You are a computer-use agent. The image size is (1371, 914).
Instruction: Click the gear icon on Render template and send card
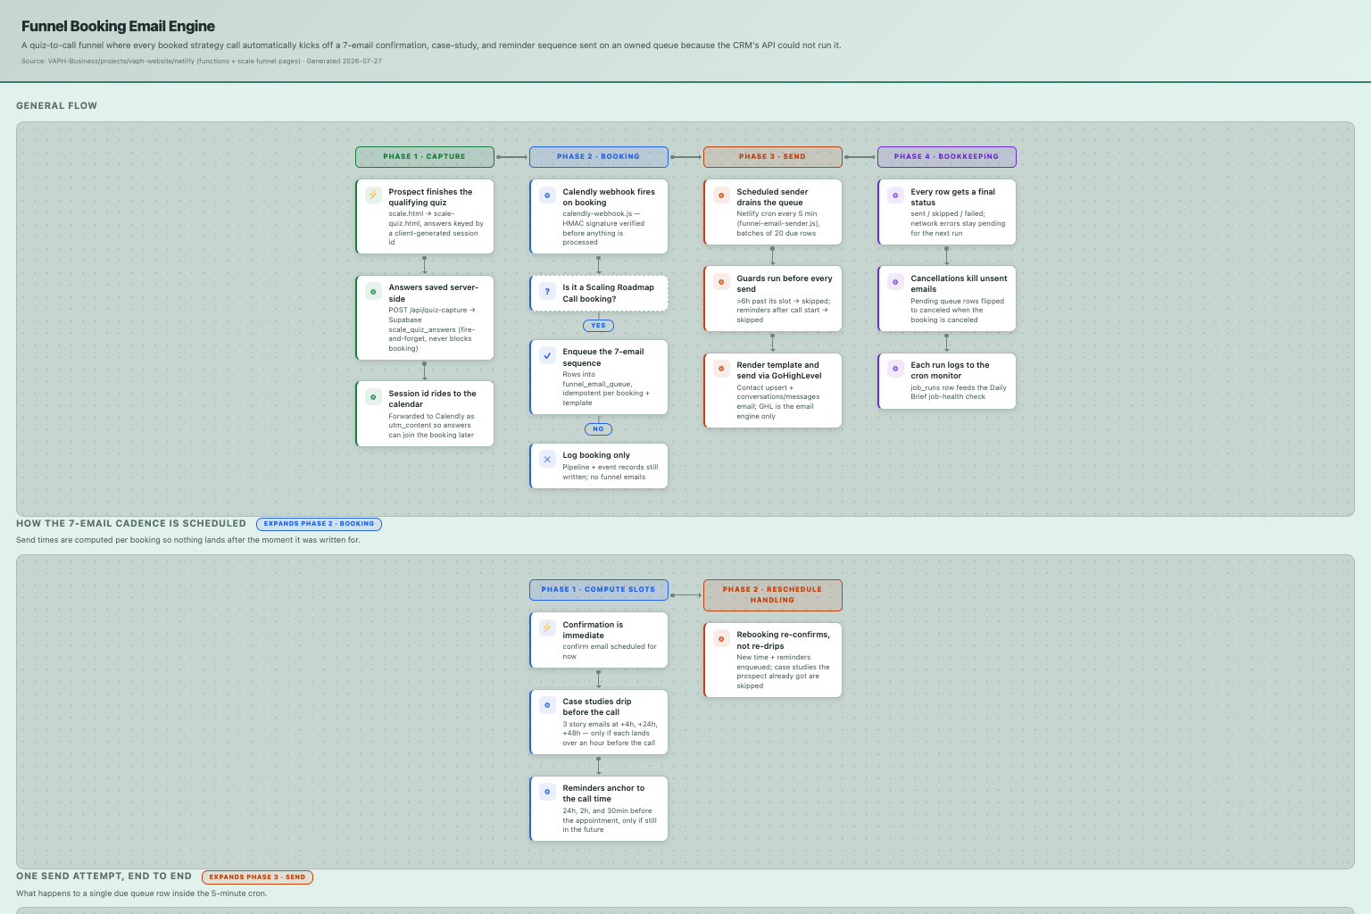tap(721, 368)
